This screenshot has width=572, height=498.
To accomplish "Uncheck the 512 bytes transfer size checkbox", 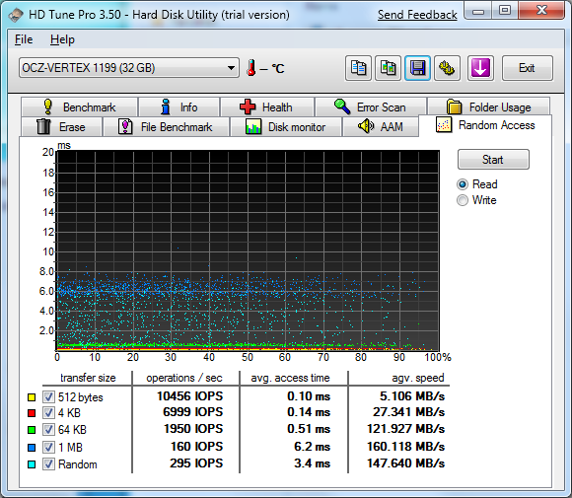I will [x=48, y=397].
